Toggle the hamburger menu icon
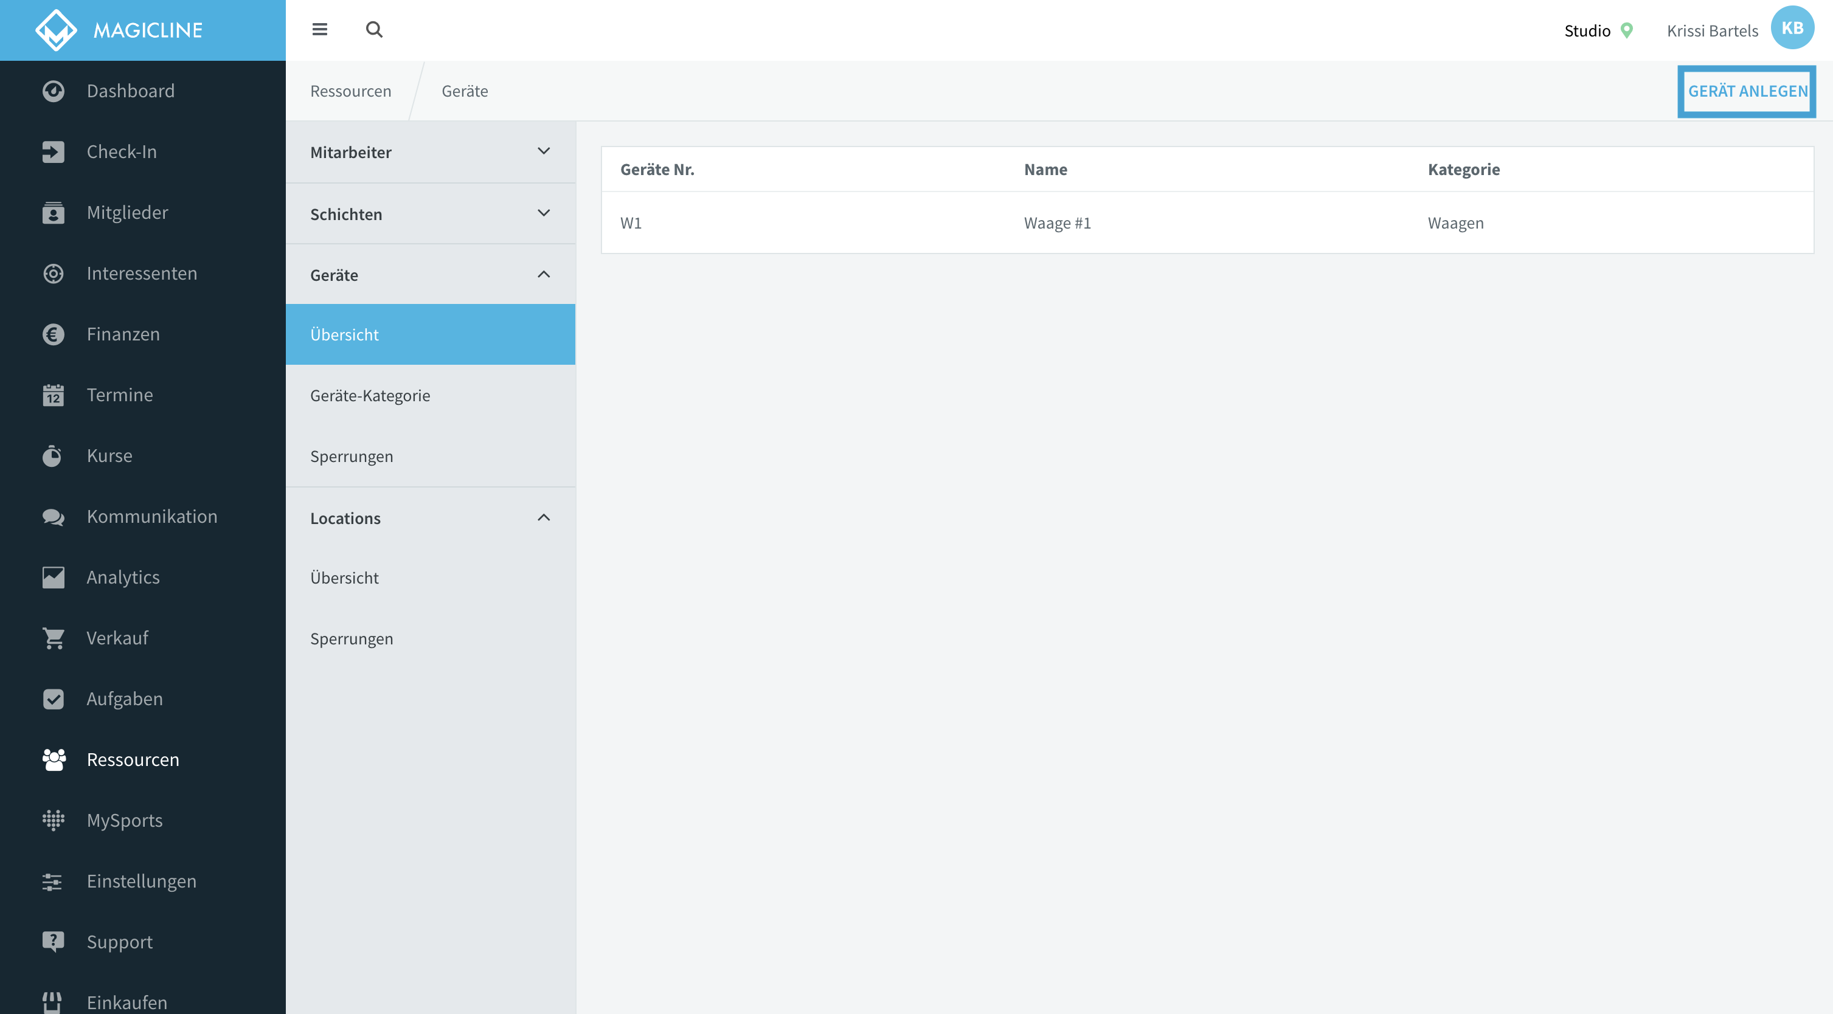 (319, 29)
